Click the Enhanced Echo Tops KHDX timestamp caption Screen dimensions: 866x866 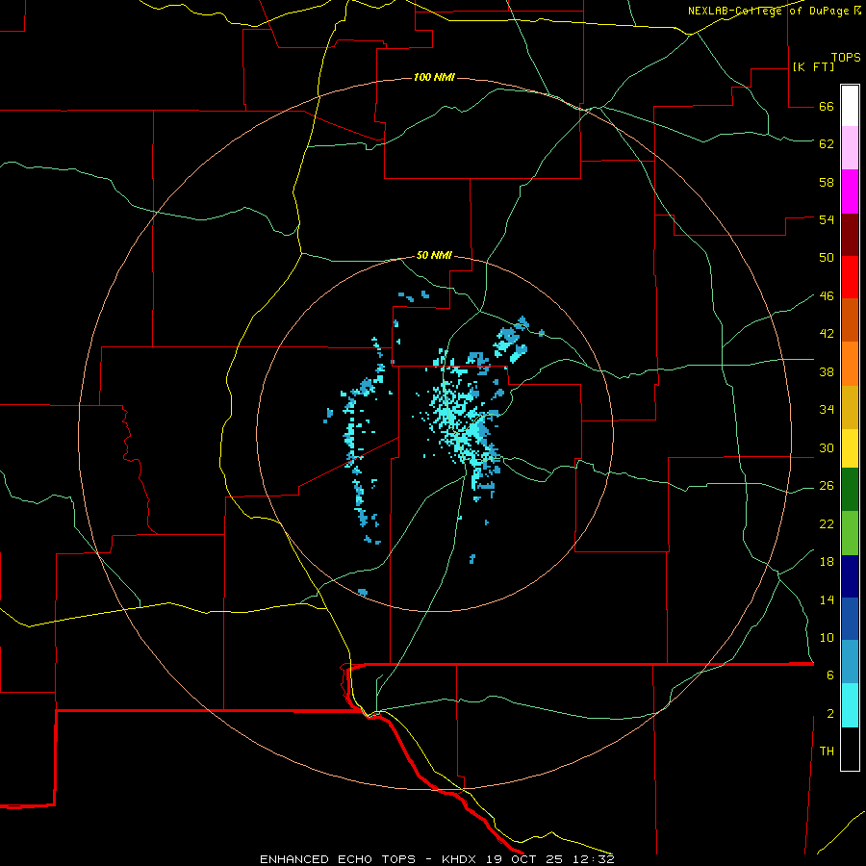coord(437,859)
